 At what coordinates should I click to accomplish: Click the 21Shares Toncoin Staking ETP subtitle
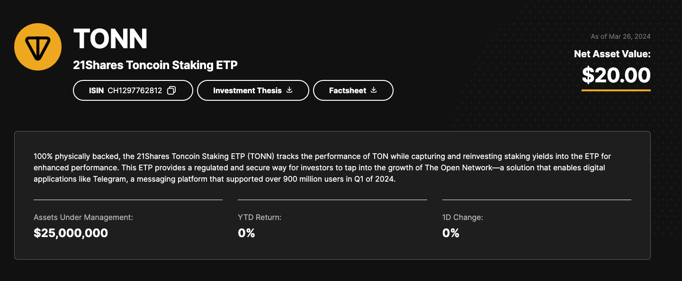tap(155, 65)
